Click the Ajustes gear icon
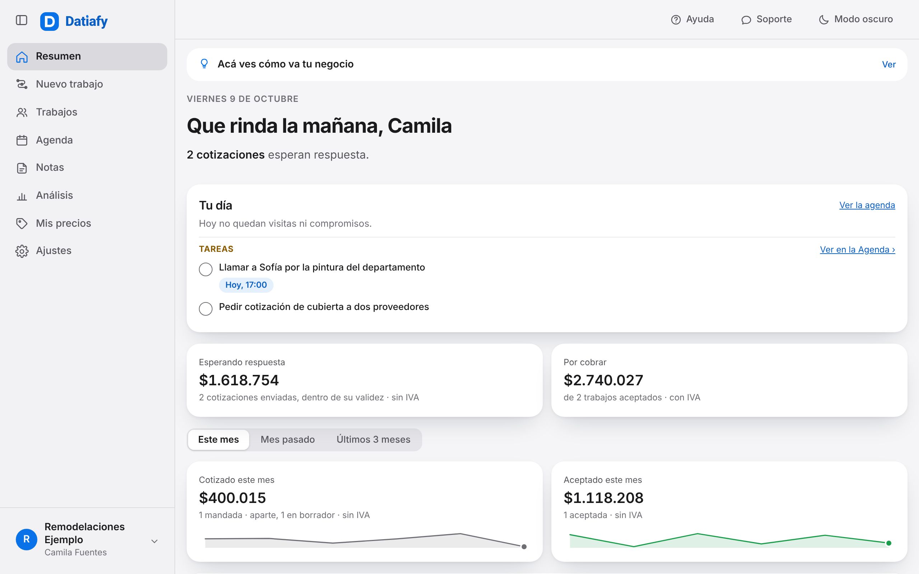The width and height of the screenshot is (919, 574). [22, 251]
